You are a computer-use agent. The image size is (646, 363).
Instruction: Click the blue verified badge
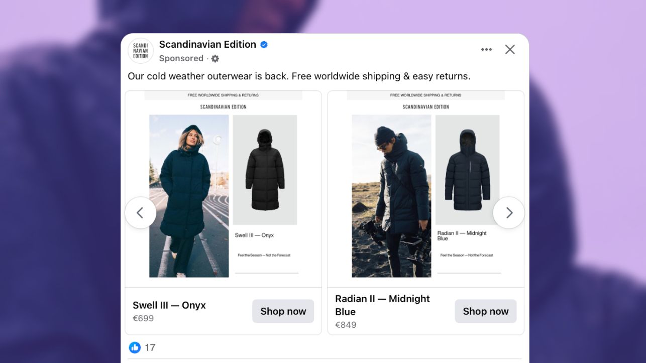[264, 45]
